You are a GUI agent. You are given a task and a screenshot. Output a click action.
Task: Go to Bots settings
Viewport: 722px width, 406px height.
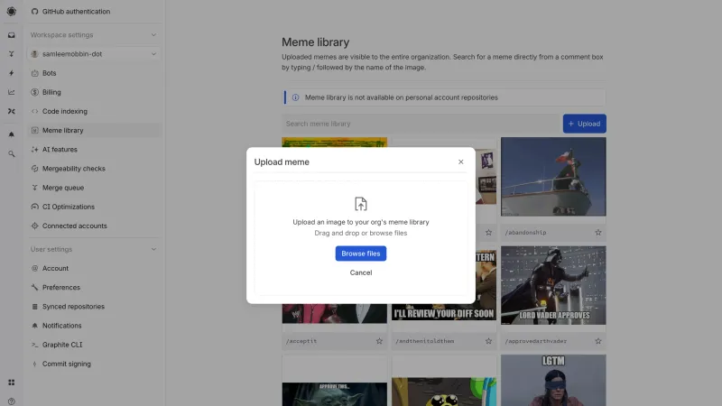[94, 73]
